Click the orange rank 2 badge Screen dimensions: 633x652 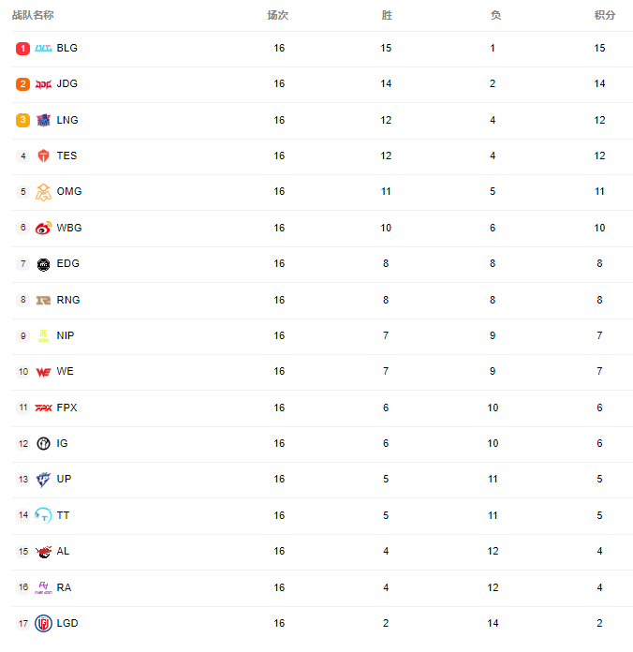tap(22, 84)
